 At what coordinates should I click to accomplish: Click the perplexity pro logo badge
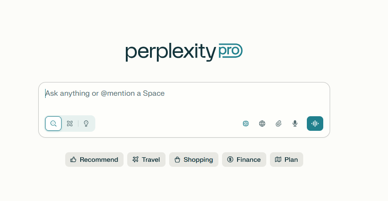pos(231,51)
